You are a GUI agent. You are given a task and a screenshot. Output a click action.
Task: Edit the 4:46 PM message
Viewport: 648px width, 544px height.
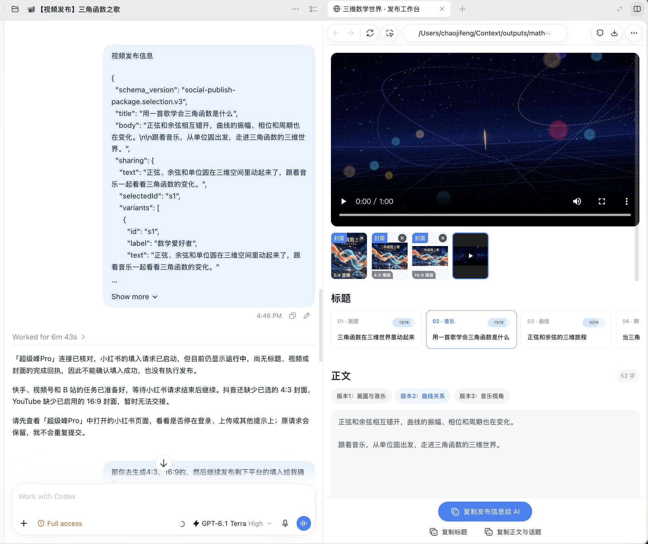[x=306, y=316]
